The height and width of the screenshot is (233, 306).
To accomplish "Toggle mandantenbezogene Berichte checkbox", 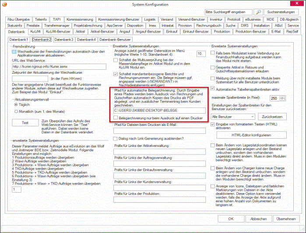I will (116, 74).
